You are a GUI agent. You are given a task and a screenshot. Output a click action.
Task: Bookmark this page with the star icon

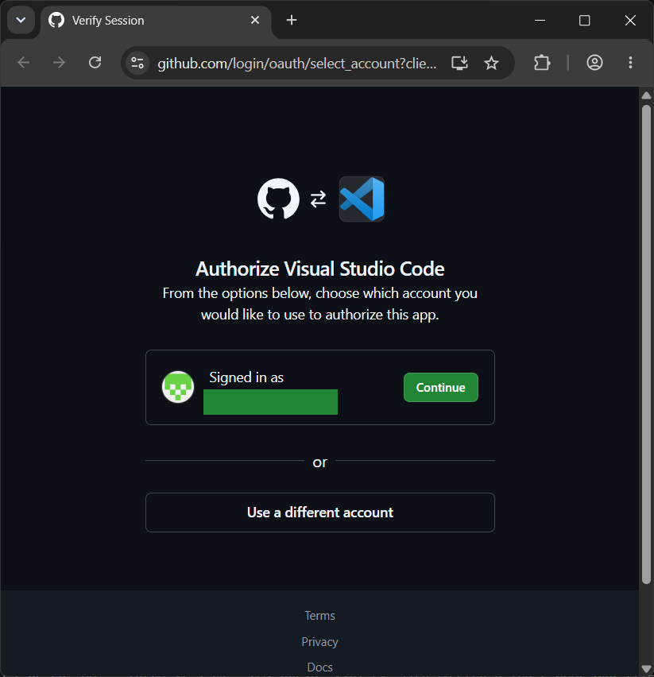(491, 63)
